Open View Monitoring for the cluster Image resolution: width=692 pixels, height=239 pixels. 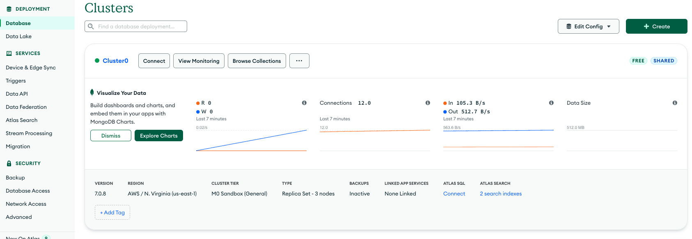pos(199,61)
